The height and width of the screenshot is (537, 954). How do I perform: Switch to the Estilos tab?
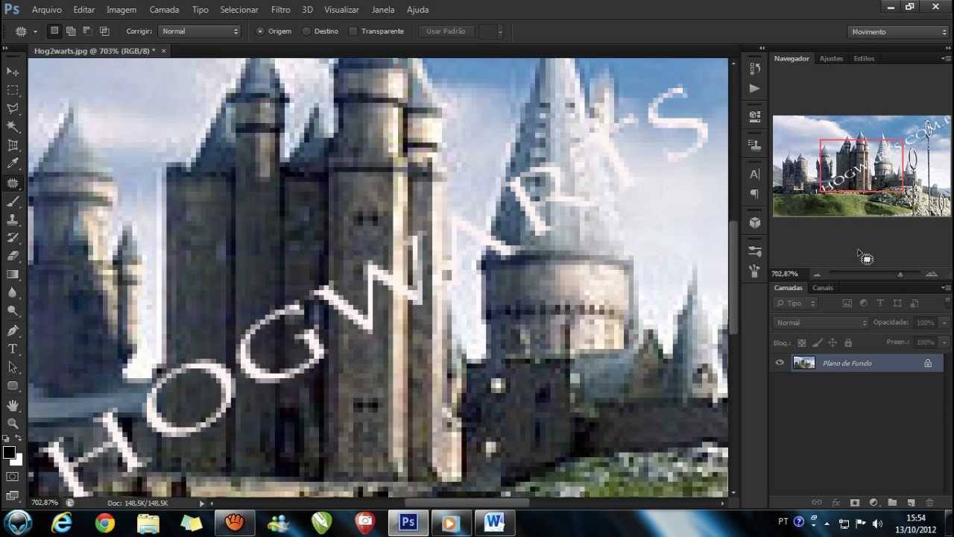coord(864,58)
